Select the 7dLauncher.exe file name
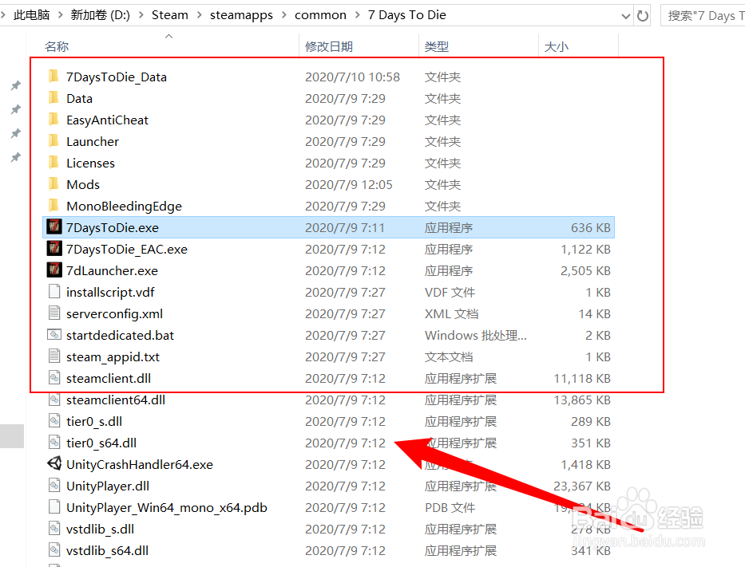Screen dimensions: 745x567 (112, 271)
